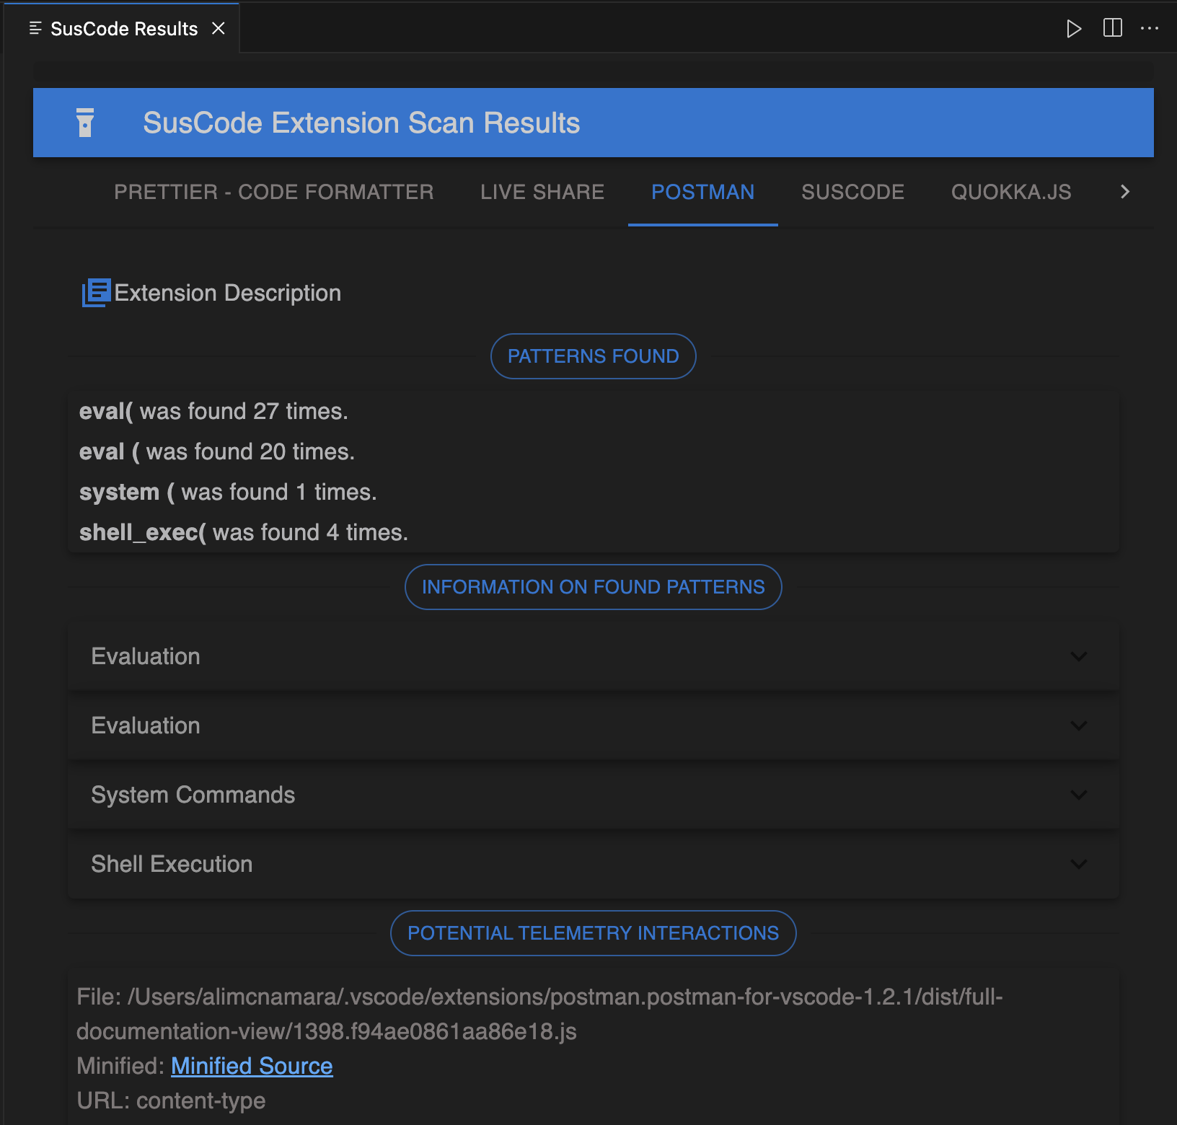Click 'system ( was found 1 times.' line
The width and height of the screenshot is (1177, 1125).
[228, 492]
